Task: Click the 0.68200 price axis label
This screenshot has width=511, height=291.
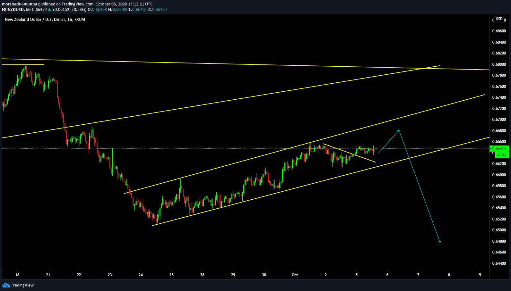Action: tap(499, 53)
